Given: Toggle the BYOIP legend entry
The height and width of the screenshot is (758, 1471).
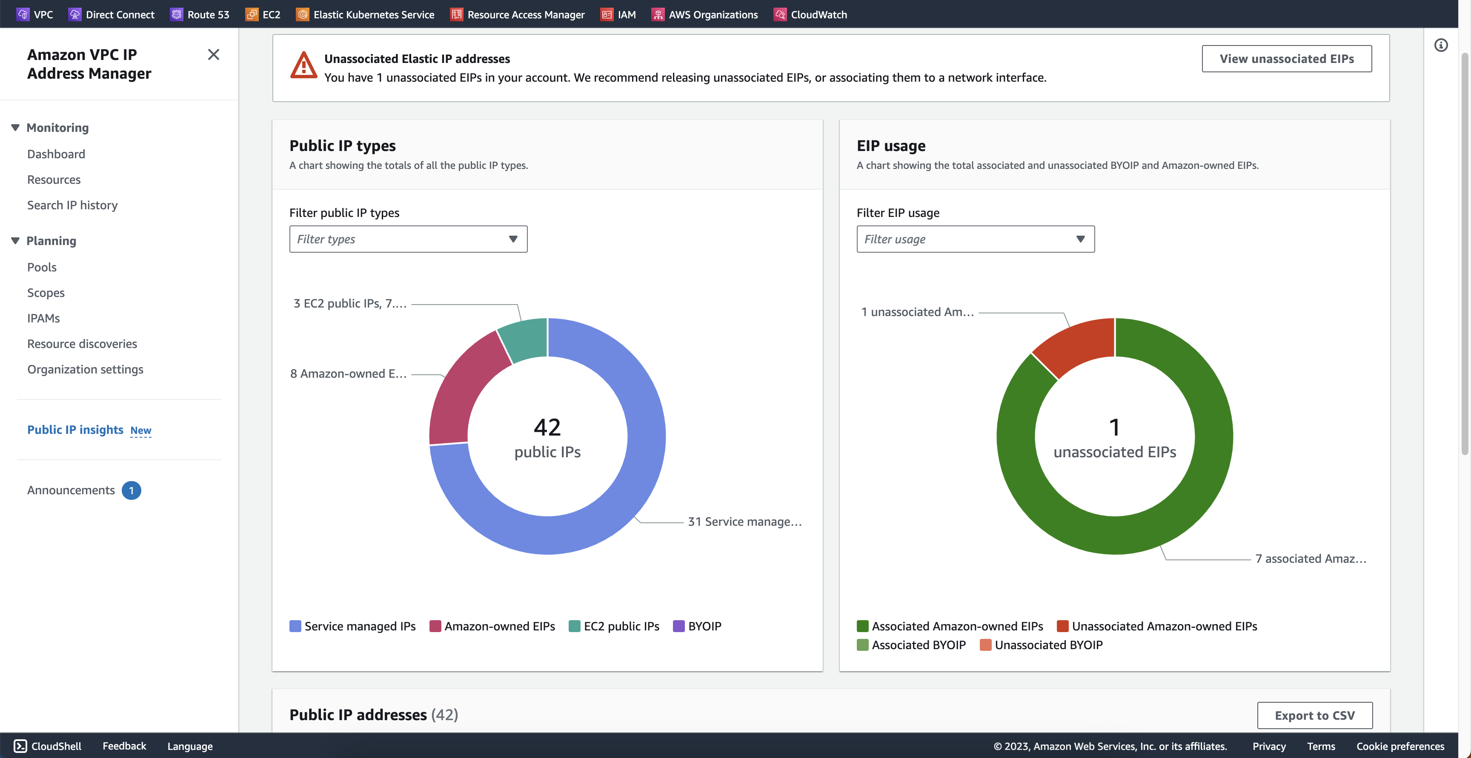Looking at the screenshot, I should (x=697, y=626).
